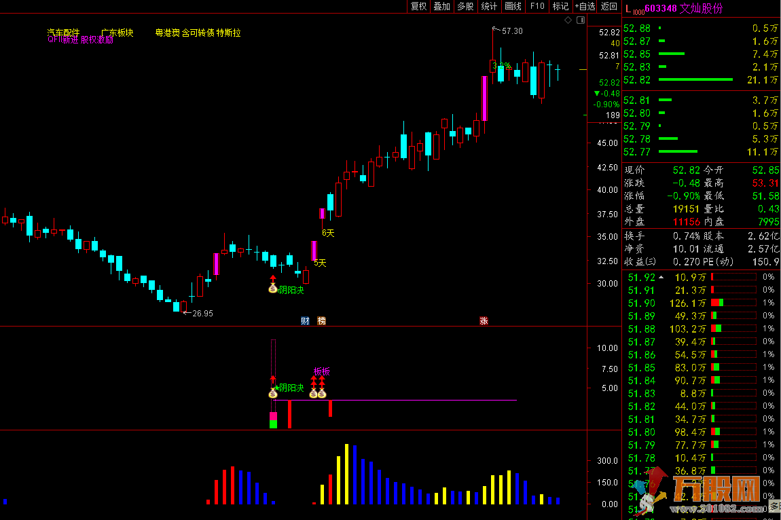This screenshot has width=781, height=520.
Task: Select the 多股 multi-stock view
Action: coord(466,6)
